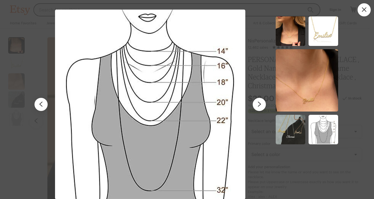
Task: Open the three necklaces on black thumbnail
Action: pyautogui.click(x=290, y=130)
